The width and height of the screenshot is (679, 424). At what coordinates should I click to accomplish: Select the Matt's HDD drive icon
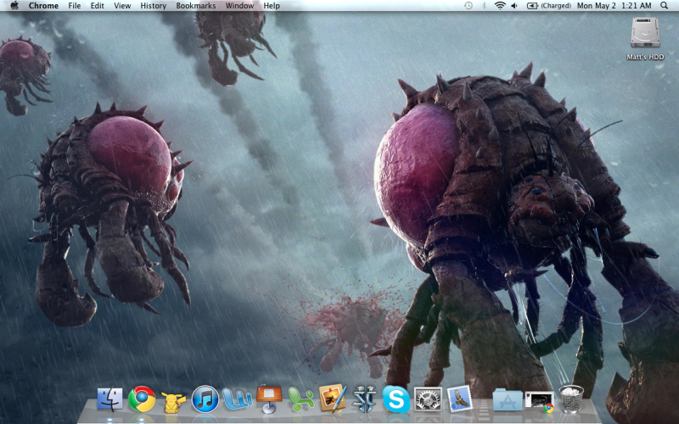[645, 32]
